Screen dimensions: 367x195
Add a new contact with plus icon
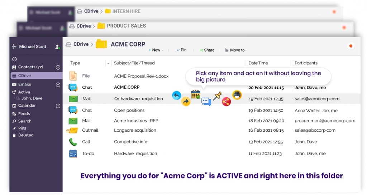pos(58,67)
